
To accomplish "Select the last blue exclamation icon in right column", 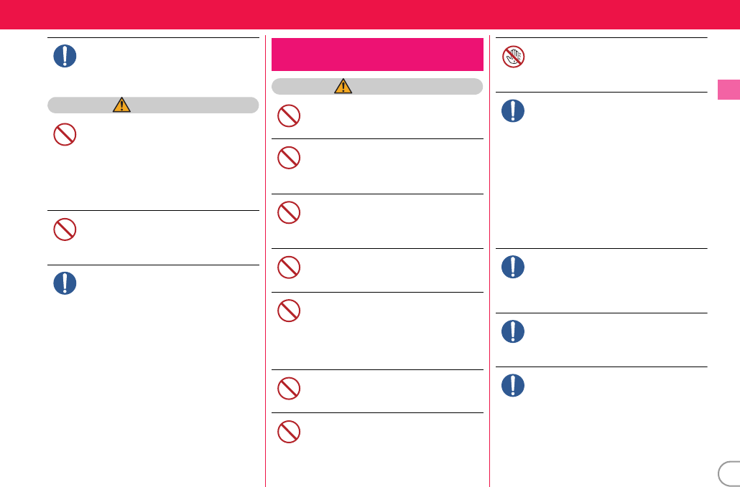I will point(513,385).
